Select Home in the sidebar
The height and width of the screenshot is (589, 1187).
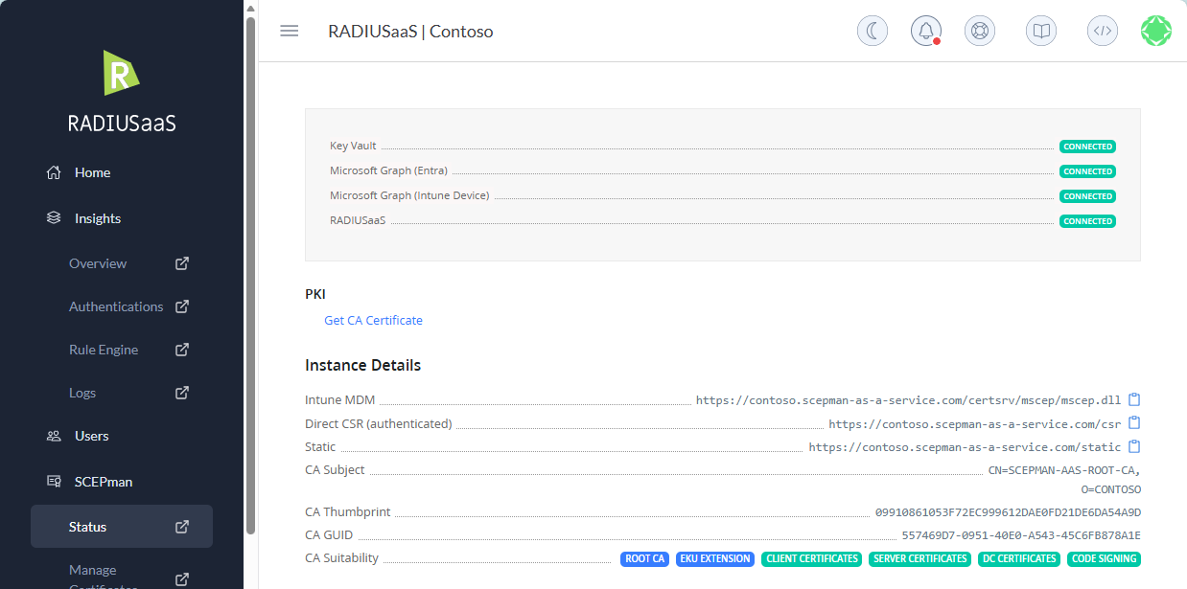coord(92,172)
